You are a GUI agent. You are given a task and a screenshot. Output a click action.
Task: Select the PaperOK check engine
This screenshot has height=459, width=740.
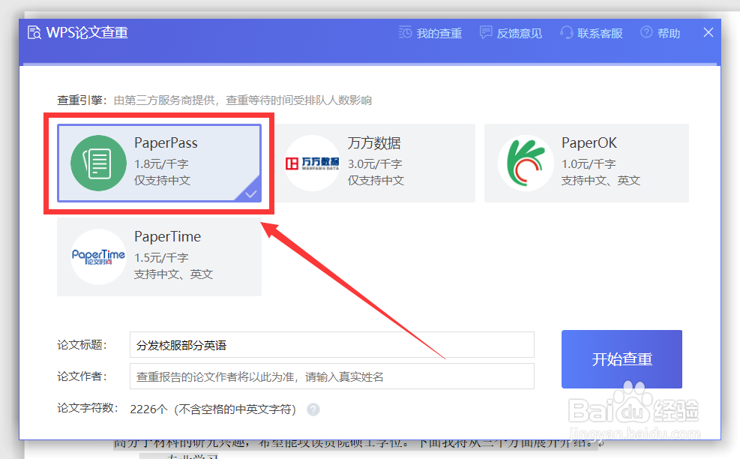[587, 163]
